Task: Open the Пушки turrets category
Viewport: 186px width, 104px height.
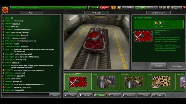Action: (x=71, y=95)
